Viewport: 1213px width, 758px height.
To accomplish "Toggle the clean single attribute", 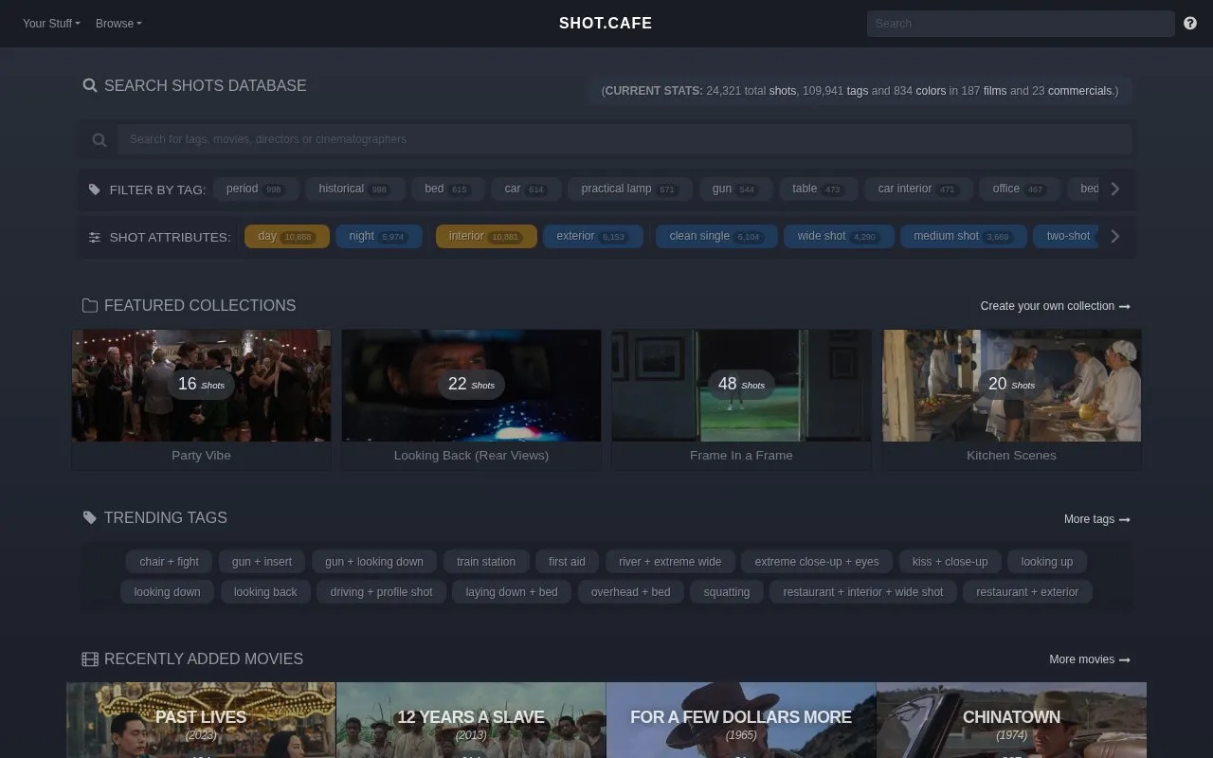I will [716, 236].
